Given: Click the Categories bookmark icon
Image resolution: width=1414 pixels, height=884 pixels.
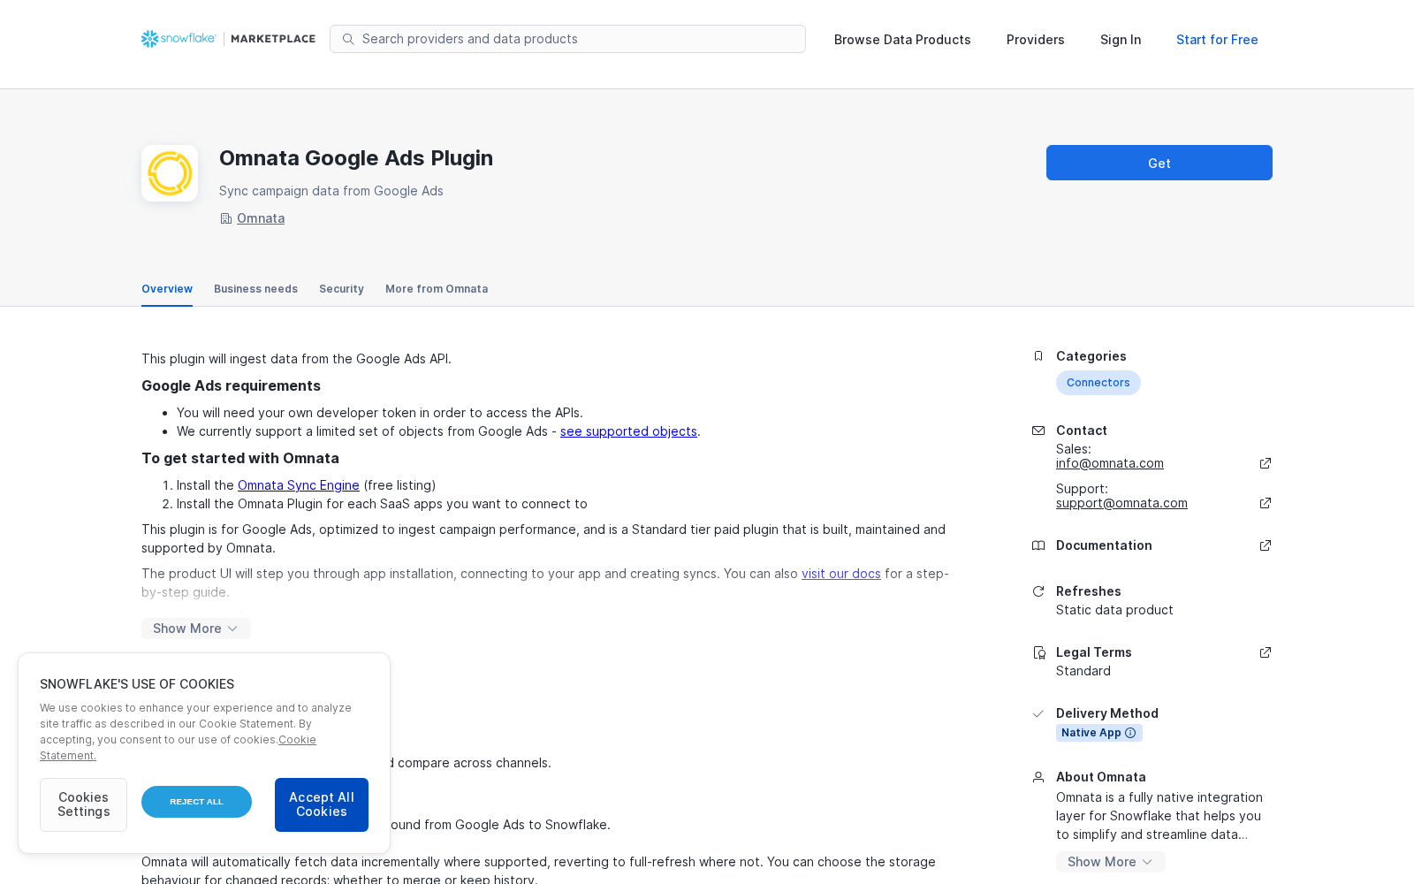Looking at the screenshot, I should point(1038,356).
